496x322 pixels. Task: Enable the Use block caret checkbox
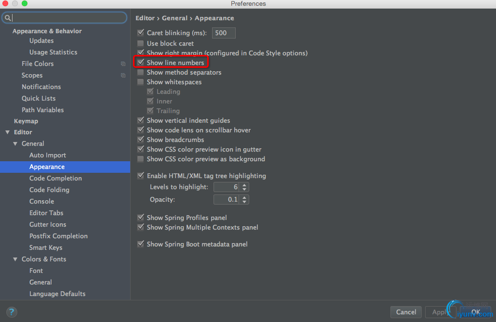(x=141, y=43)
